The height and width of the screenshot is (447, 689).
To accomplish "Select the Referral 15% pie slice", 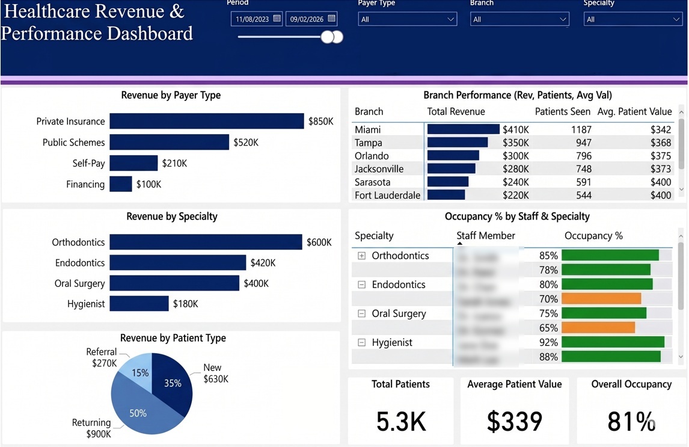I will coord(139,373).
